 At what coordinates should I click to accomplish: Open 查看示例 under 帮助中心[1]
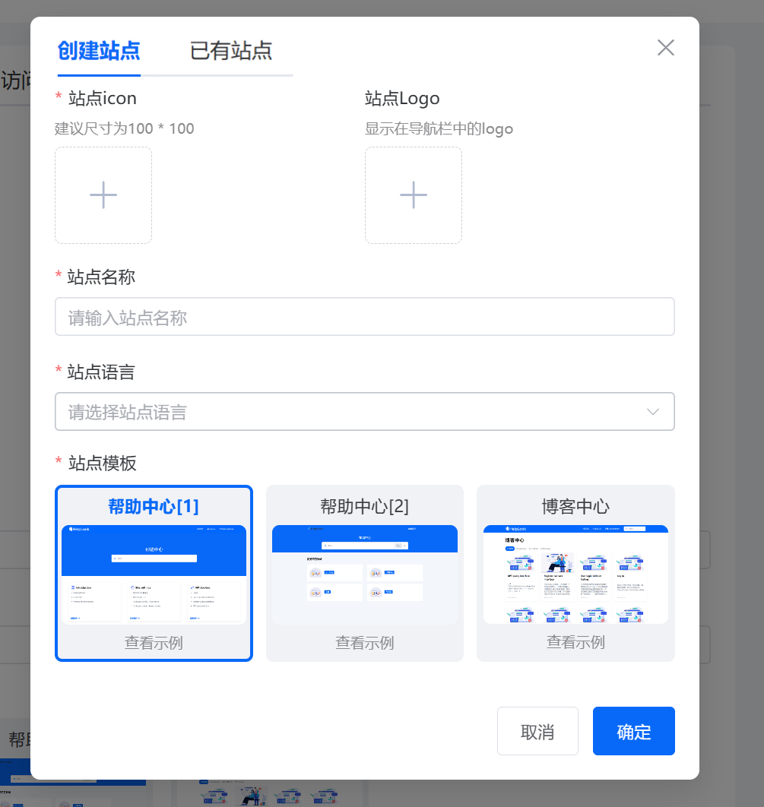(154, 643)
